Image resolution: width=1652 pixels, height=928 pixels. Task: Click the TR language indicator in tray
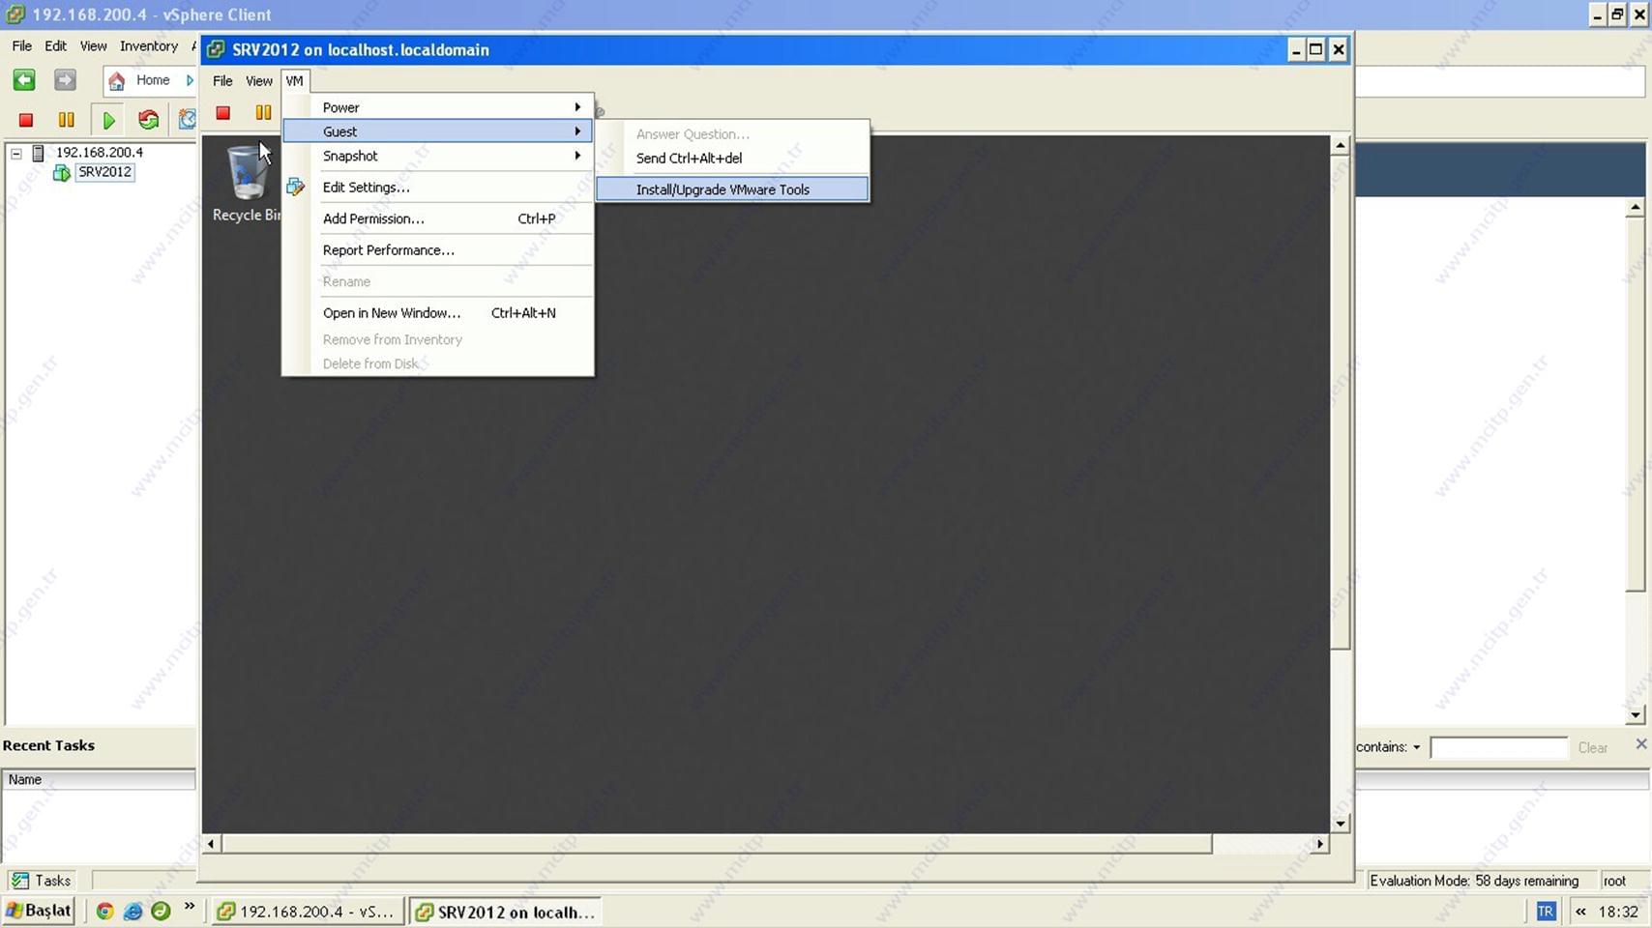point(1546,911)
